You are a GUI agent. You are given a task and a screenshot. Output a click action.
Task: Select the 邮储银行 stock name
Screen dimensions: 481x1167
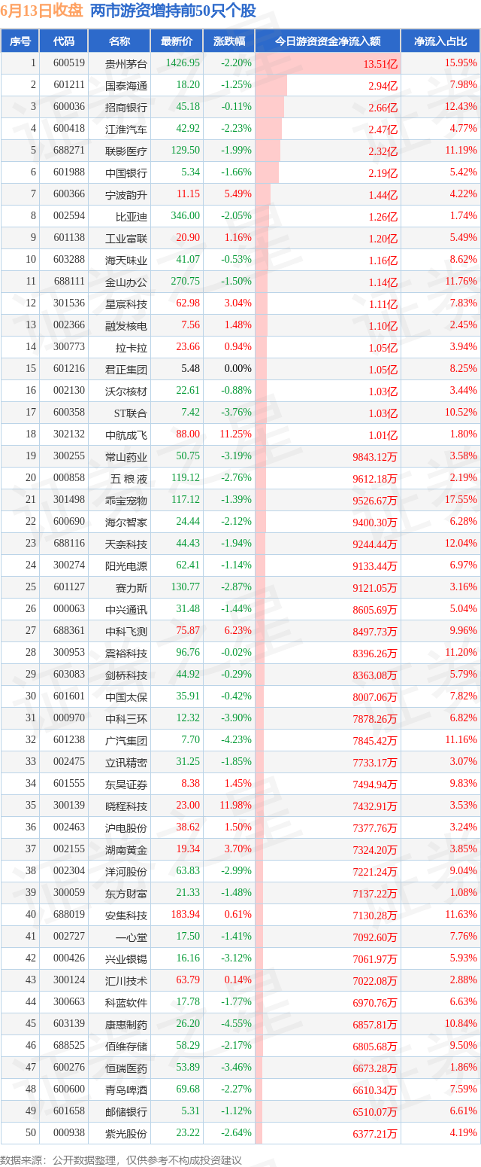tap(126, 1111)
